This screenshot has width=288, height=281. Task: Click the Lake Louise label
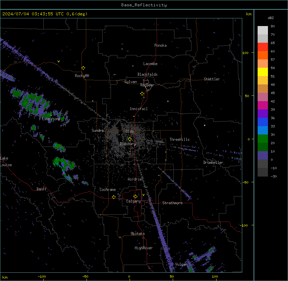(6, 162)
